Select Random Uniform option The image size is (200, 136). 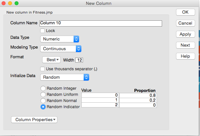click(x=43, y=95)
